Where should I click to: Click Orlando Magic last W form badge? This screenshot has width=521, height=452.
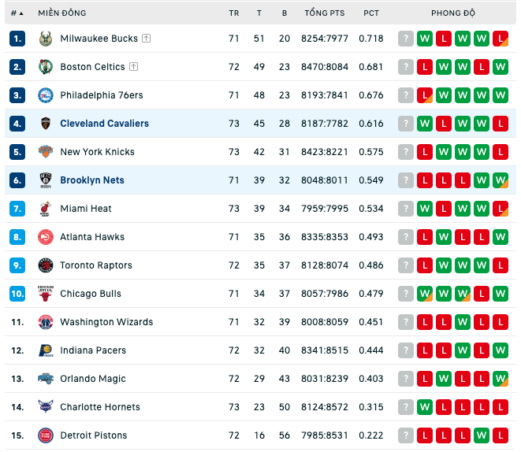point(501,379)
